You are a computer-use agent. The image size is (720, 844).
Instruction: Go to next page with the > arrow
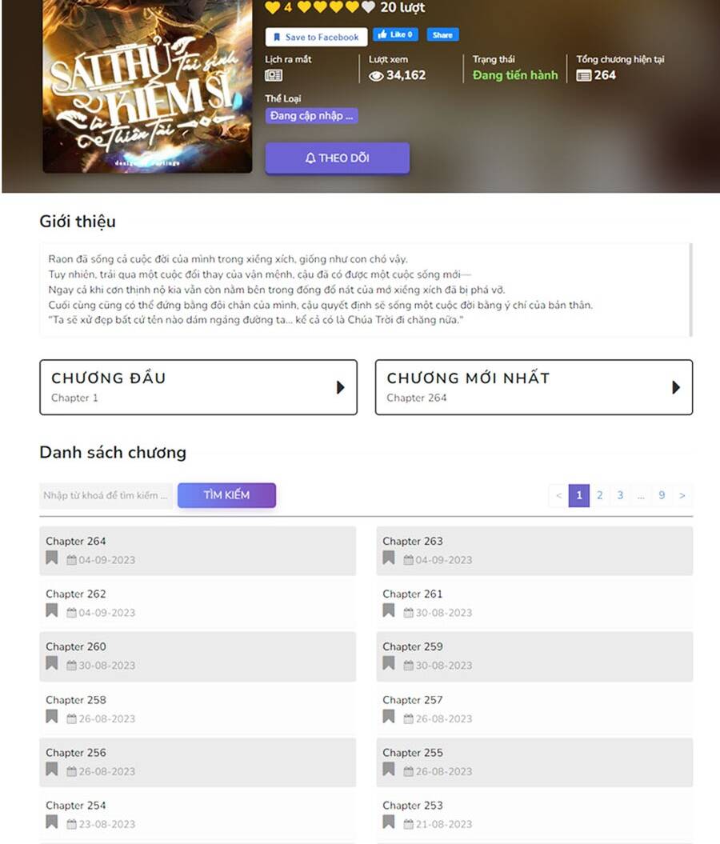[682, 495]
